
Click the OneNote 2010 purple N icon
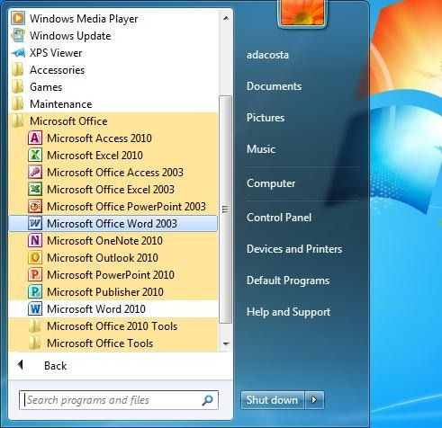coord(35,241)
